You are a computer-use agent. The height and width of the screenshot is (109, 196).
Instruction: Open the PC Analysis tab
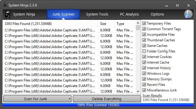pos(129,14)
